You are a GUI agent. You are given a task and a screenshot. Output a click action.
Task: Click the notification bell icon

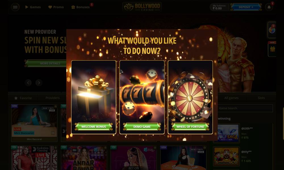click(x=269, y=7)
